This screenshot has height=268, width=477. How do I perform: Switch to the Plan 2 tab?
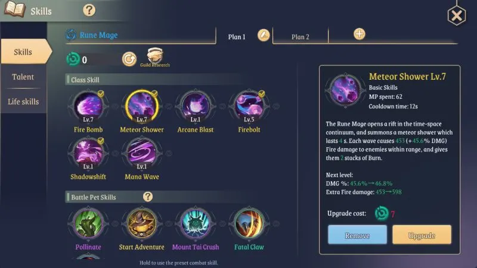click(x=301, y=37)
